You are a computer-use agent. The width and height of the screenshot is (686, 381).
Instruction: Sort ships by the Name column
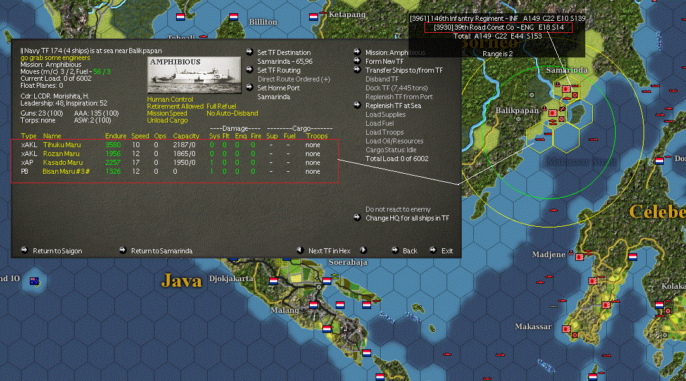52,136
